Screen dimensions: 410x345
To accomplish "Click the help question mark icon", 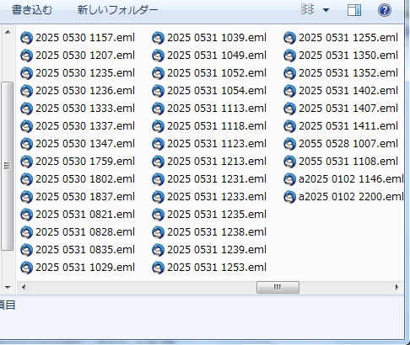I will coord(385,10).
